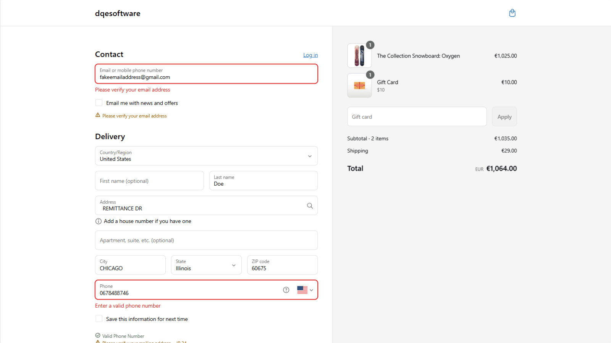
Task: Click the warning icon next to email verification notice
Action: tap(98, 115)
